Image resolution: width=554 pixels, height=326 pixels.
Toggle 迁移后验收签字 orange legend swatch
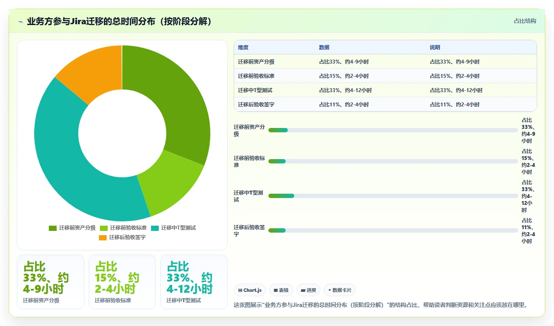(x=103, y=237)
